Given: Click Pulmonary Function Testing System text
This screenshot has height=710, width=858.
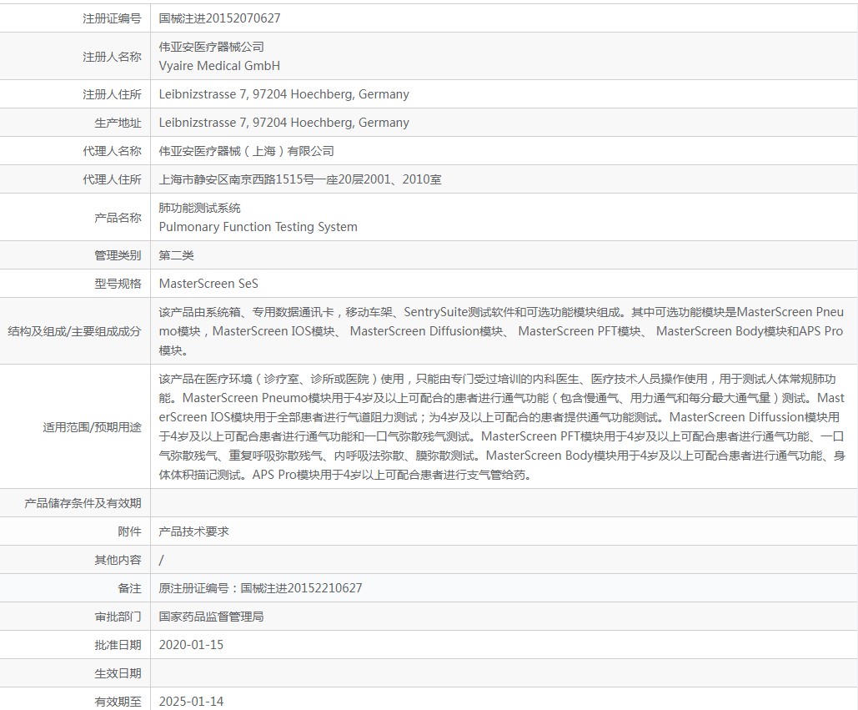Looking at the screenshot, I should point(258,227).
